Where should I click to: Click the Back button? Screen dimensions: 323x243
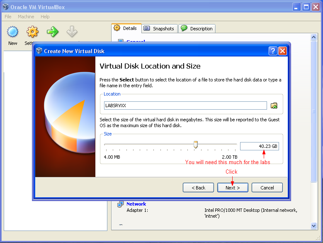(198, 187)
